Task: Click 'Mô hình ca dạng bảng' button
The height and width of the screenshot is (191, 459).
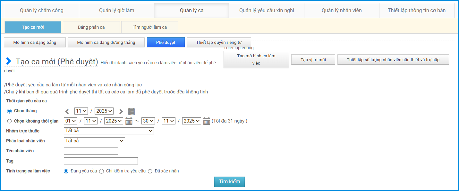Action: coord(35,43)
